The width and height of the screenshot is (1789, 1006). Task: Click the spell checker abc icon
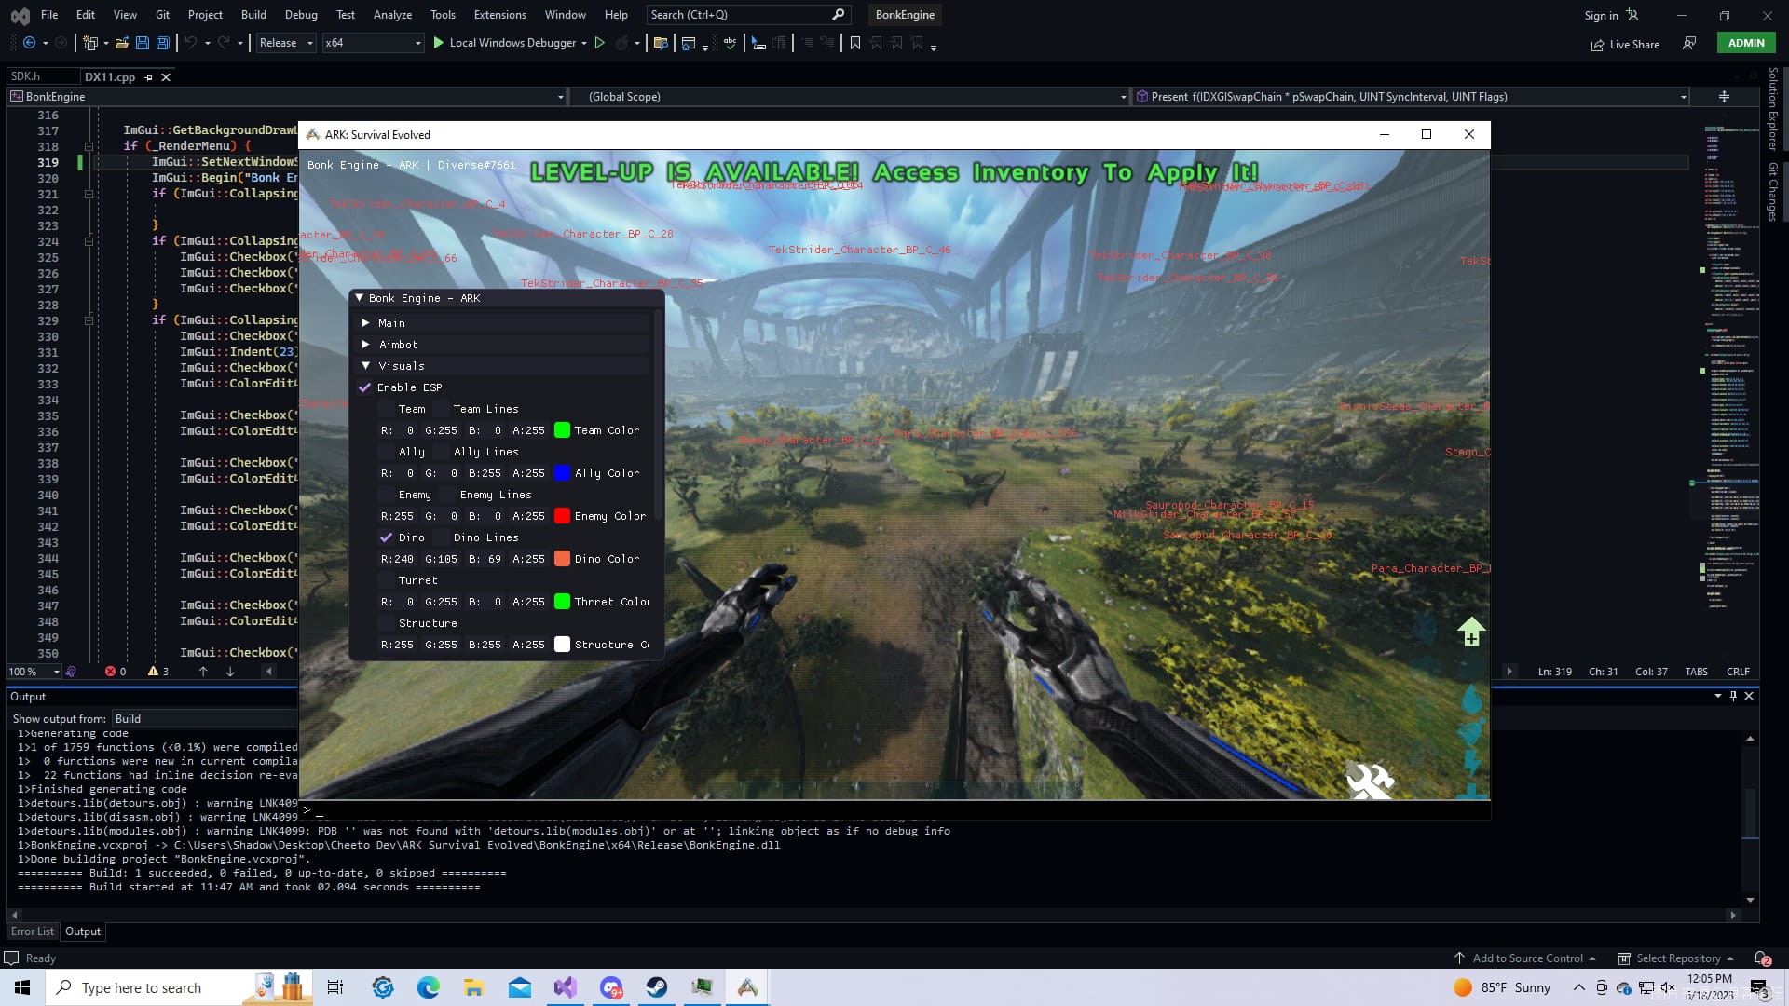pyautogui.click(x=730, y=43)
